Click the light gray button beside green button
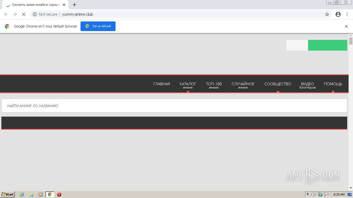Screen dimensions: 353x198 297,45
